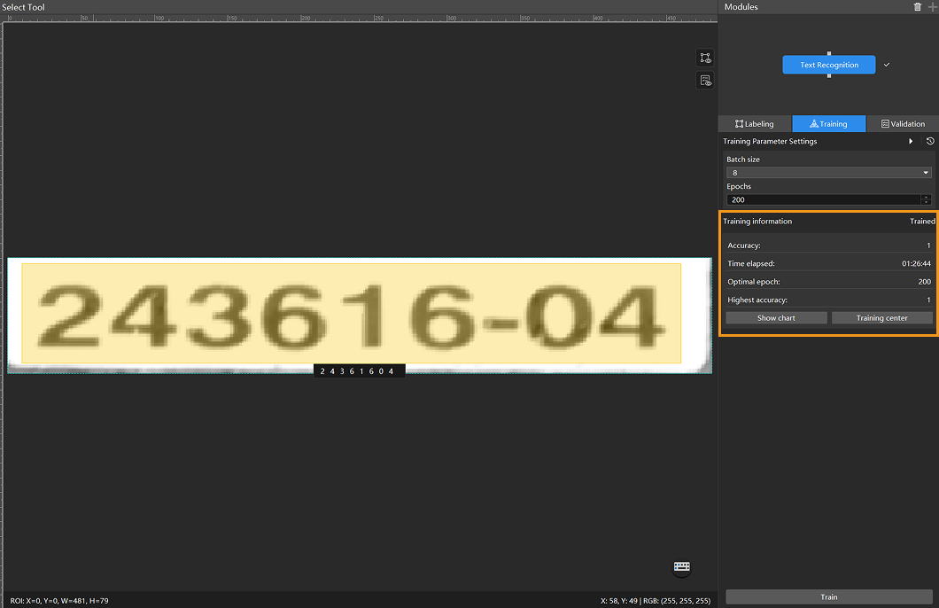Click the Highest accuracy row label
This screenshot has height=608, width=939.
point(757,300)
